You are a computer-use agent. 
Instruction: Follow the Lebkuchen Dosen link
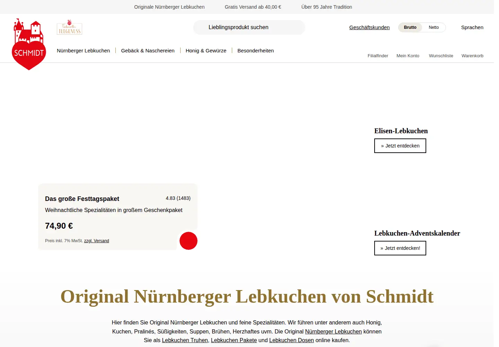(291, 340)
